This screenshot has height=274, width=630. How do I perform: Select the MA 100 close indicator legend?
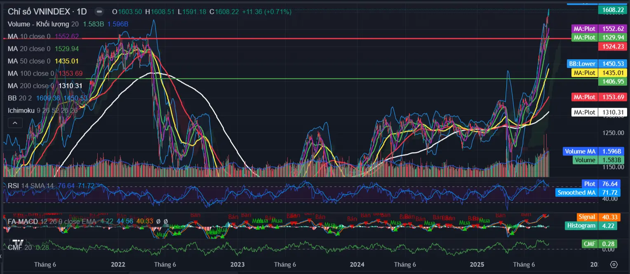(45, 74)
